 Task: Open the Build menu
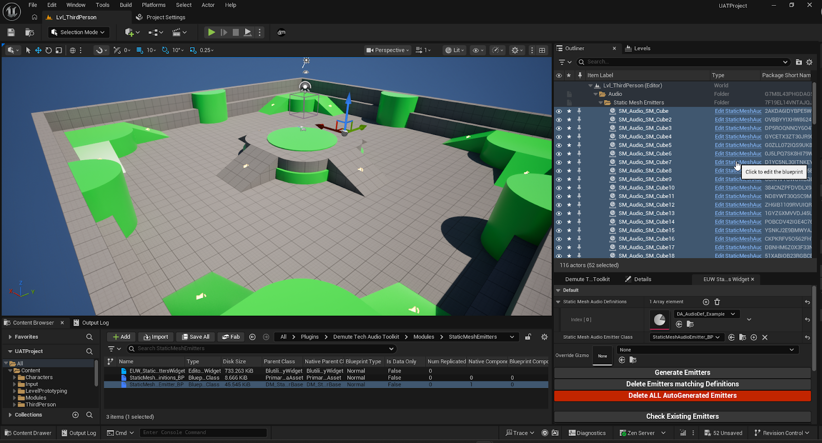click(x=126, y=5)
